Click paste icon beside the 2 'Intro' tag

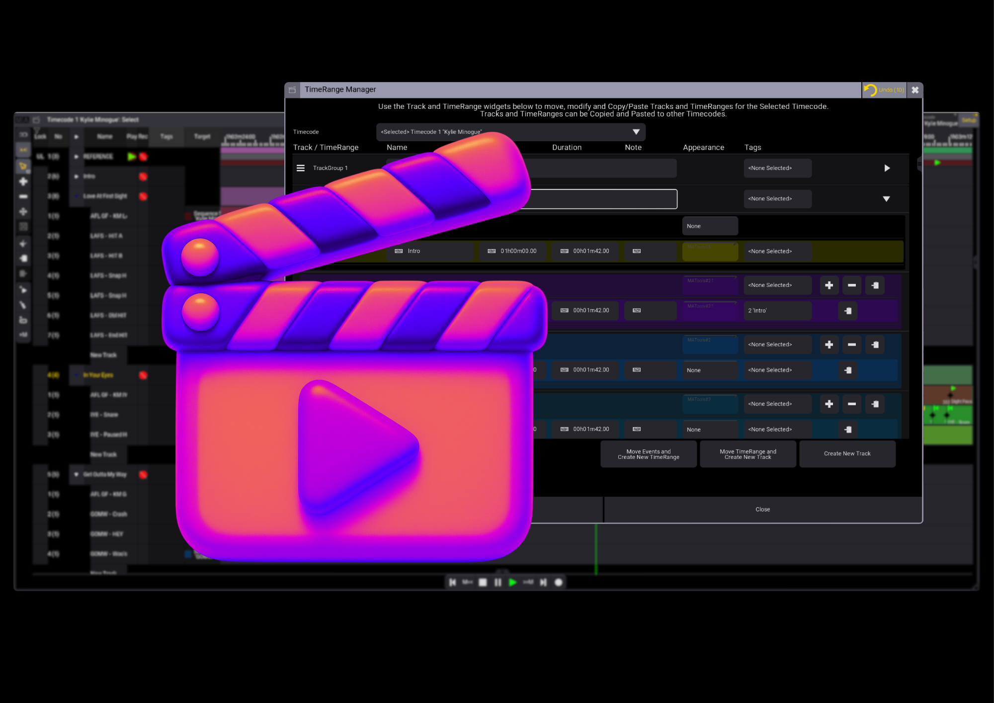click(x=848, y=311)
